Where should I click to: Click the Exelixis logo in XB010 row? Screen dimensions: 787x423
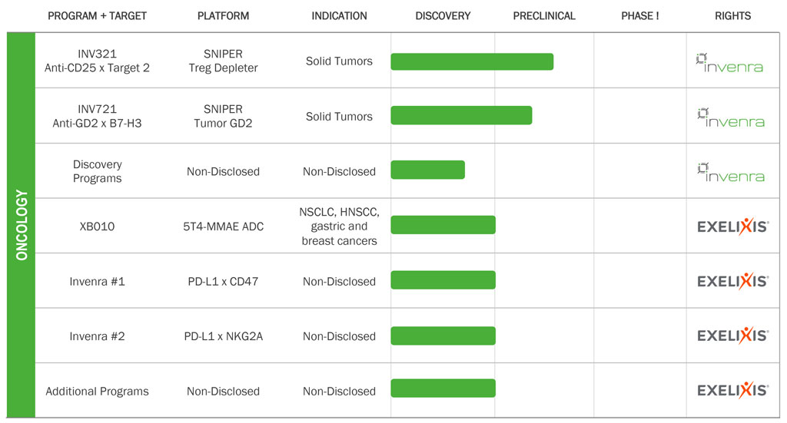click(732, 226)
